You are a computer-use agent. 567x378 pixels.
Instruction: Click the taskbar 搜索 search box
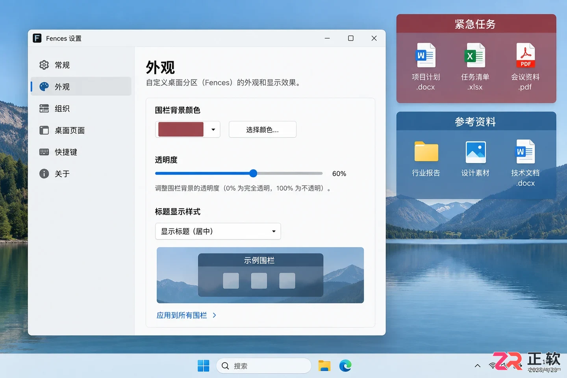point(263,366)
